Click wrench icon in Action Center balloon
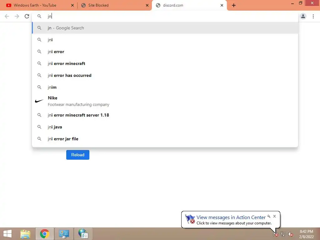 point(269,216)
